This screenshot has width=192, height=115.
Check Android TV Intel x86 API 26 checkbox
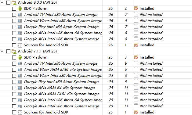tap(14, 15)
